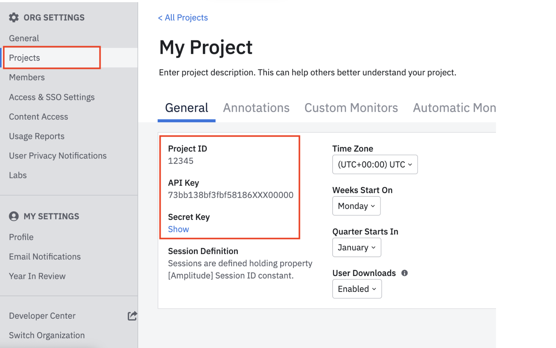
Task: Click the Developer Center external link icon
Action: [132, 316]
